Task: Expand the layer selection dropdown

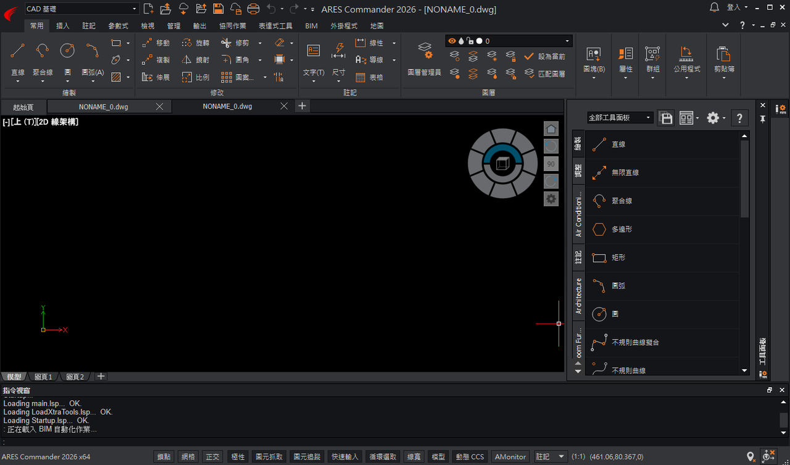Action: tap(509, 41)
